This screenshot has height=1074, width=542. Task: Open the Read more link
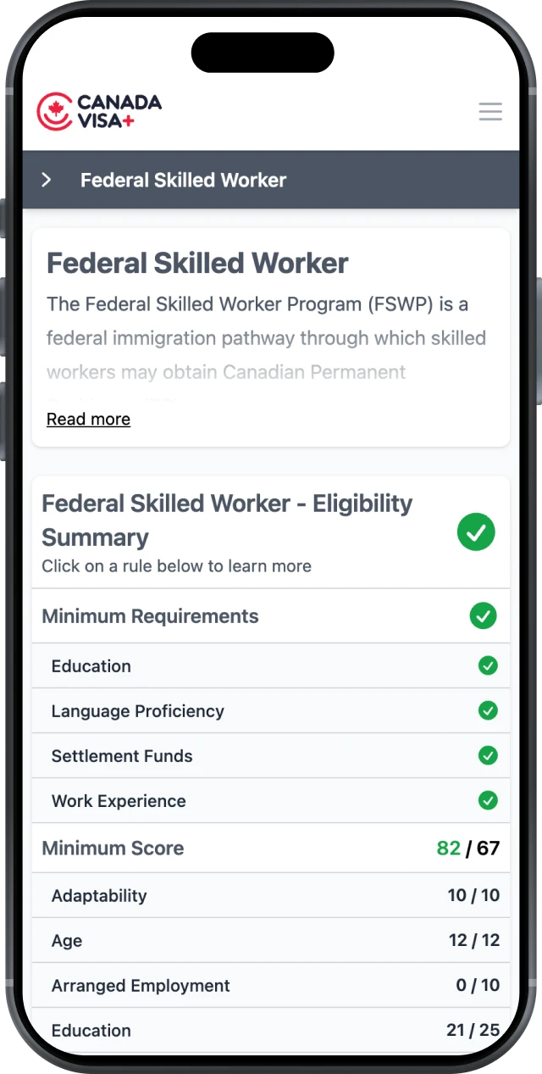click(88, 419)
